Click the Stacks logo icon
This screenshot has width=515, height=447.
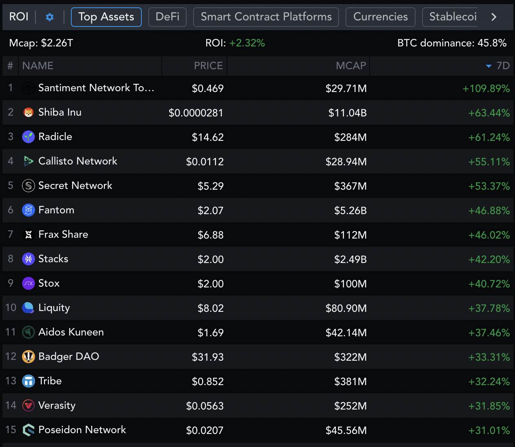pyautogui.click(x=28, y=259)
